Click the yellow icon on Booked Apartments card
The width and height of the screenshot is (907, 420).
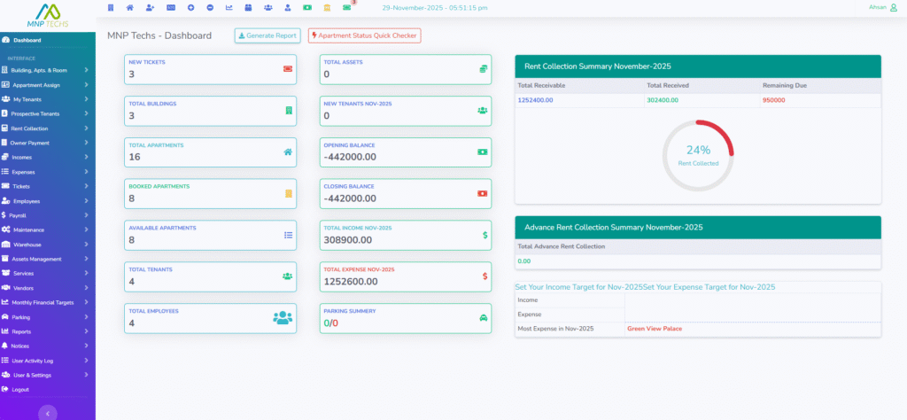(289, 194)
